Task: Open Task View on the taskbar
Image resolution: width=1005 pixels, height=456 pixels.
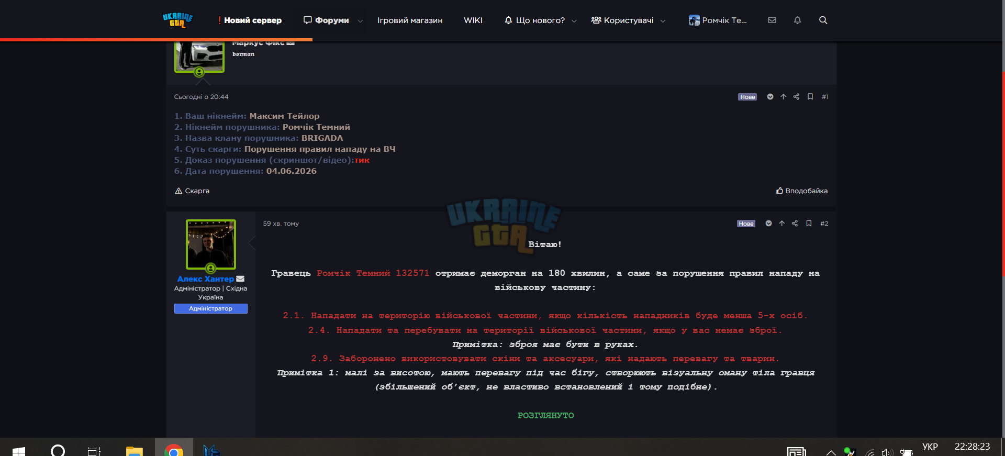Action: pyautogui.click(x=94, y=451)
